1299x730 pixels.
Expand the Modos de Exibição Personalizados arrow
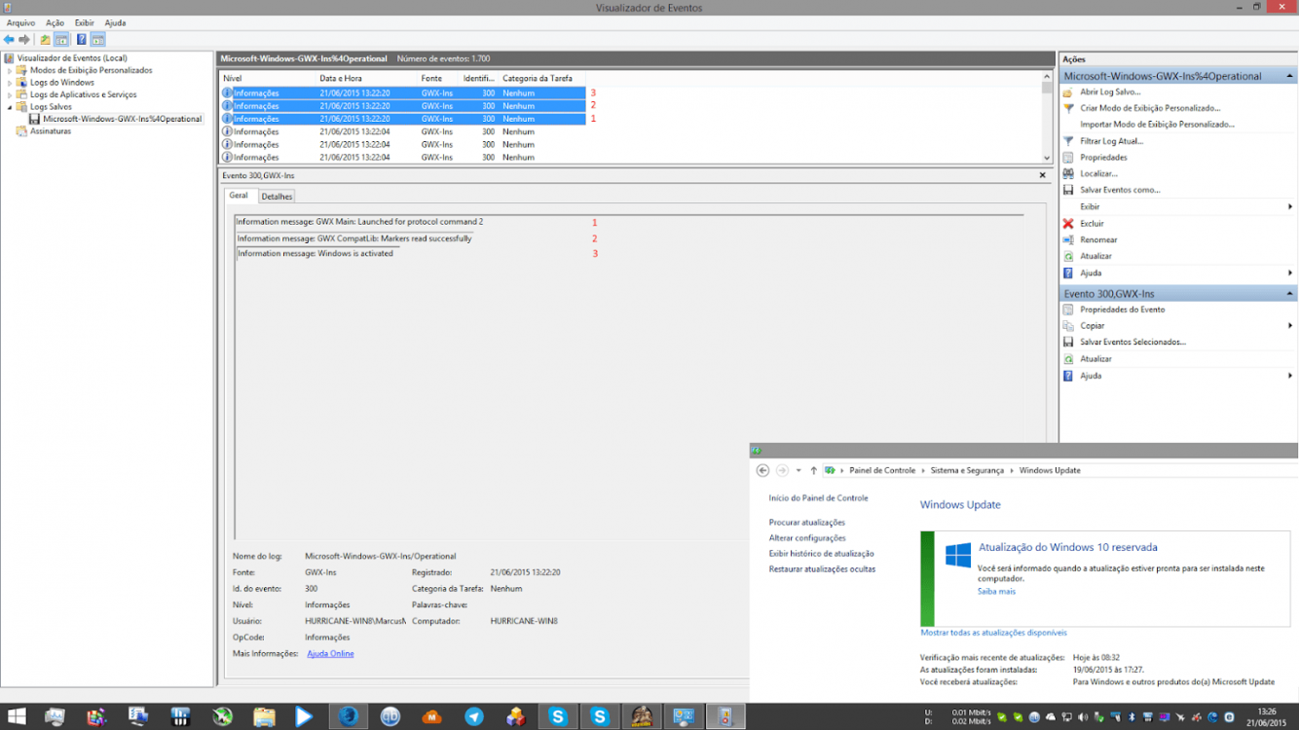(10, 70)
